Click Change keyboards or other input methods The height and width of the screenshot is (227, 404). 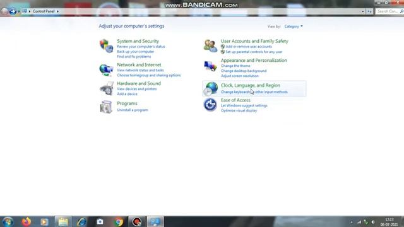254,92
